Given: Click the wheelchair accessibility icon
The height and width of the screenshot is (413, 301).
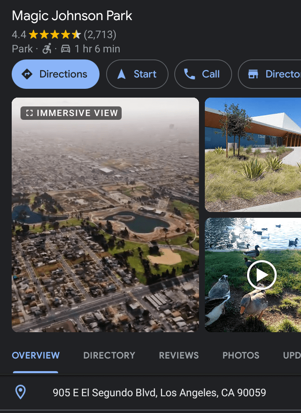Looking at the screenshot, I should [x=47, y=49].
